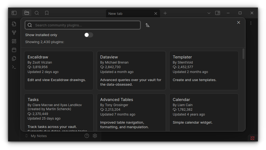This screenshot has height=150, width=266.
Task: Toggle the right sidebar
Action: [x=217, y=13]
